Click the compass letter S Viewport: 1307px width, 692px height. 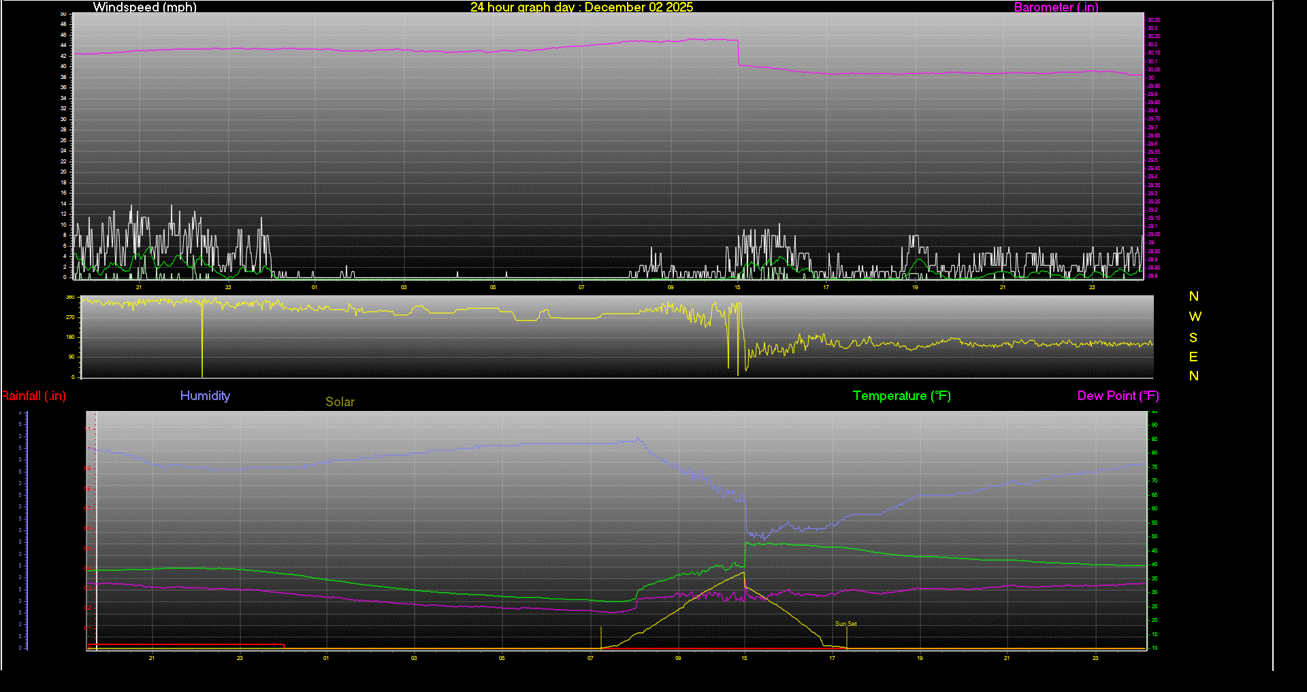tap(1193, 337)
